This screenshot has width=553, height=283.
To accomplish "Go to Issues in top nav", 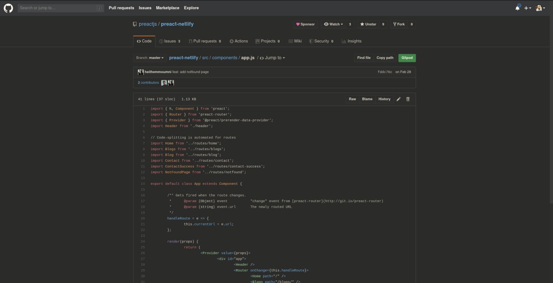I will (145, 8).
